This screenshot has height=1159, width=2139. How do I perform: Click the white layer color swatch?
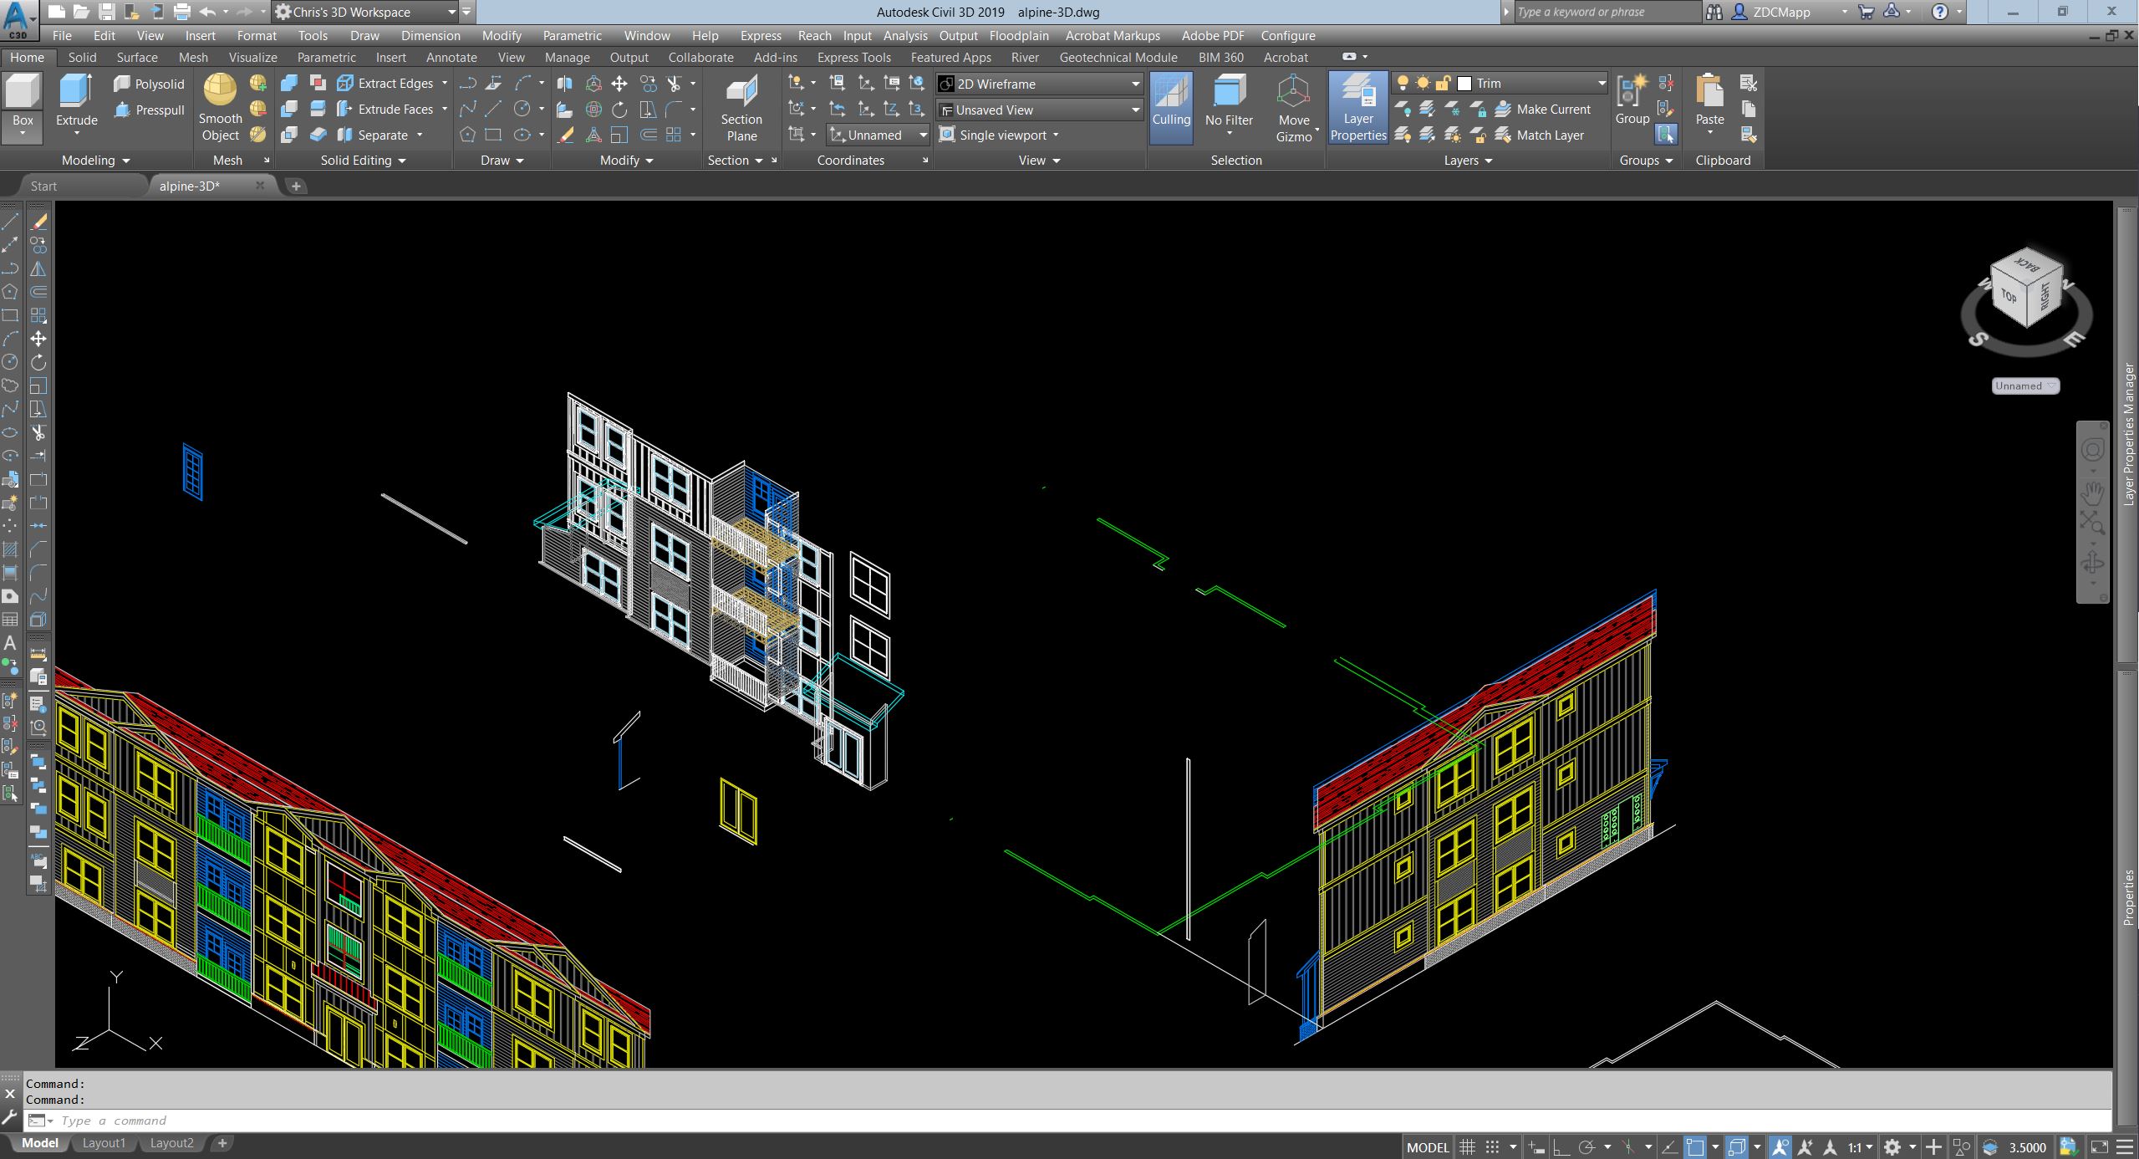tap(1464, 84)
